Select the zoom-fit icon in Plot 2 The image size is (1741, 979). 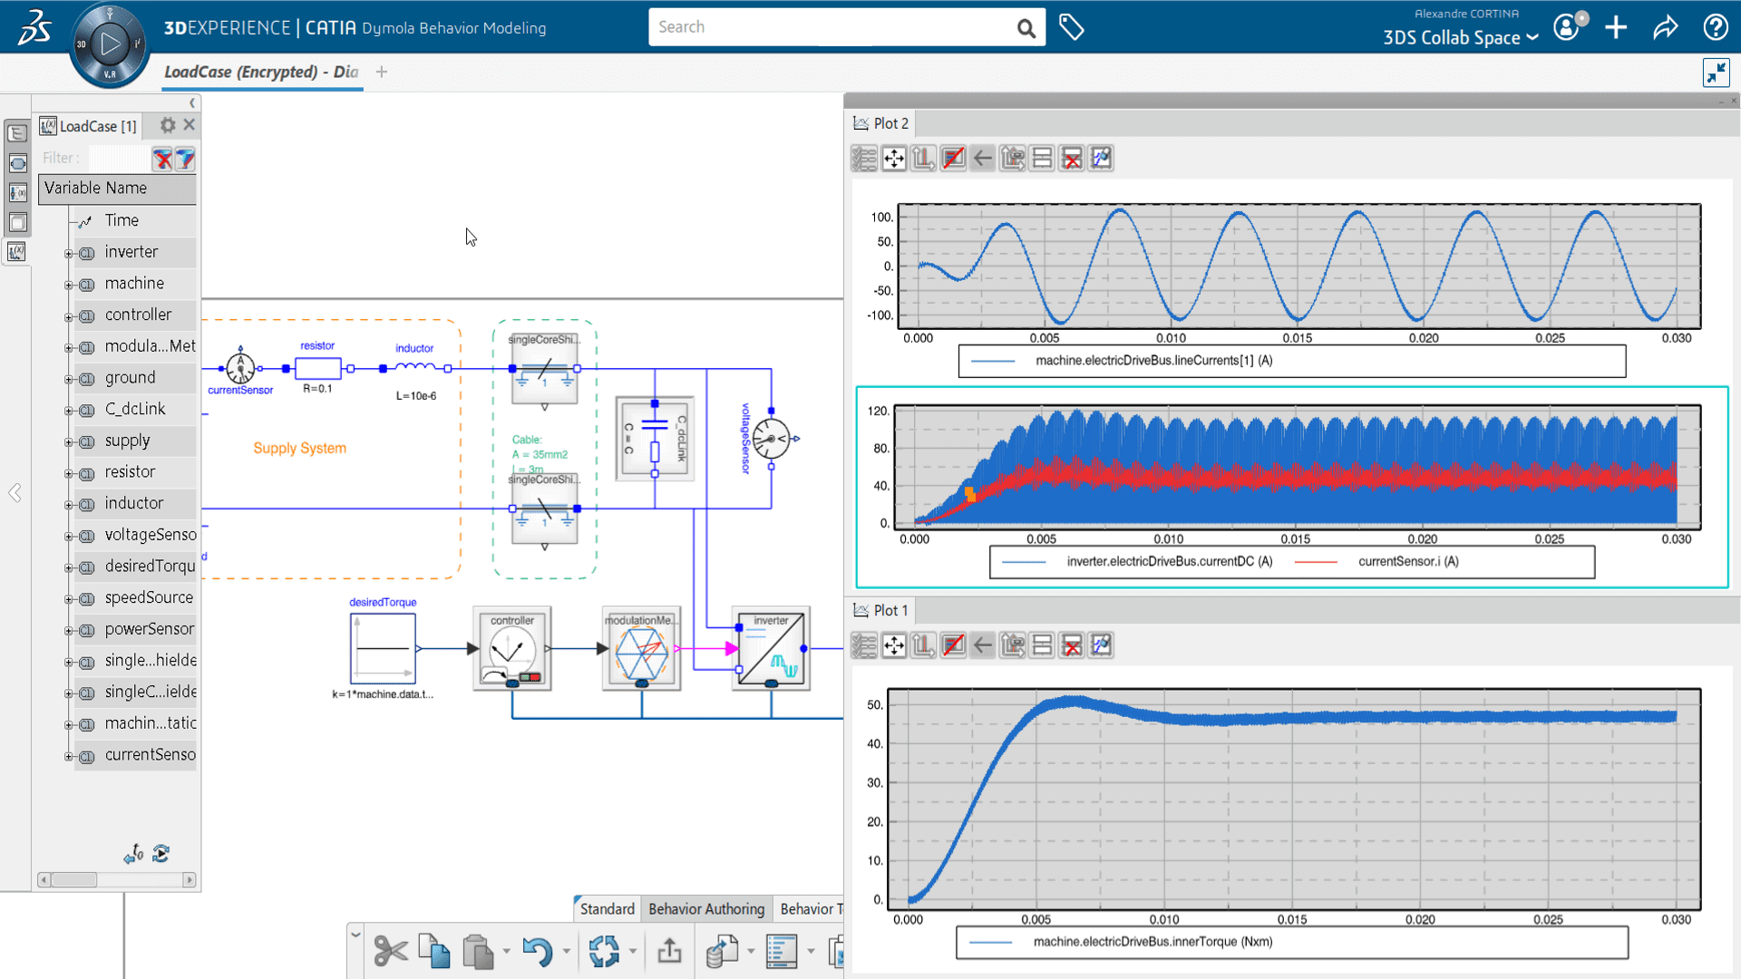(893, 158)
